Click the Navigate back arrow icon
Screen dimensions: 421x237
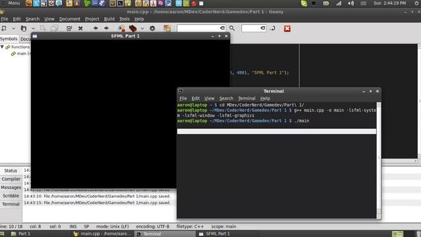95,28
